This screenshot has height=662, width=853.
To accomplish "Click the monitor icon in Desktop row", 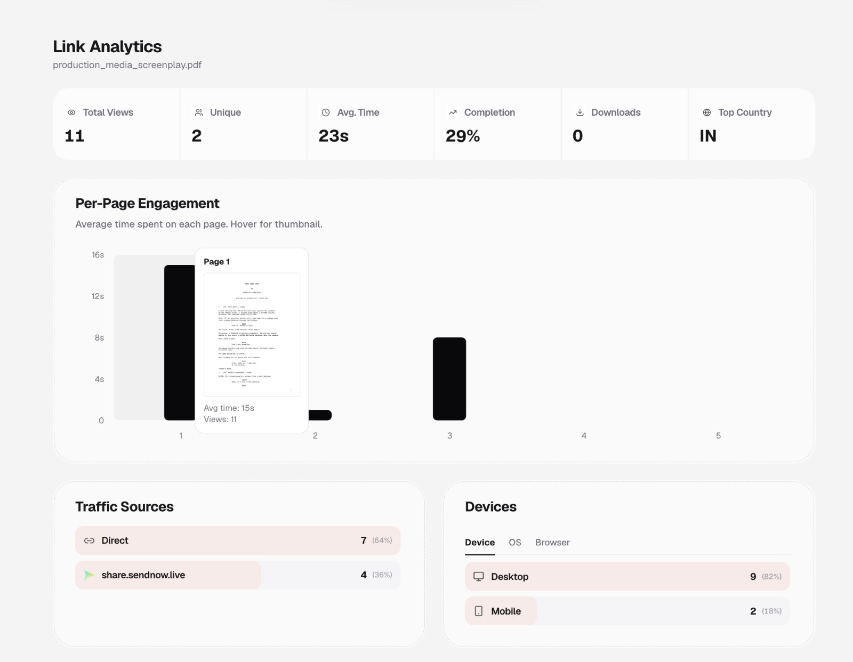I will click(479, 577).
